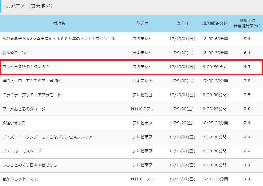The image size is (263, 186).
Task: Click the 9:00-60分間 time for ワンピース
Action: [215, 67]
